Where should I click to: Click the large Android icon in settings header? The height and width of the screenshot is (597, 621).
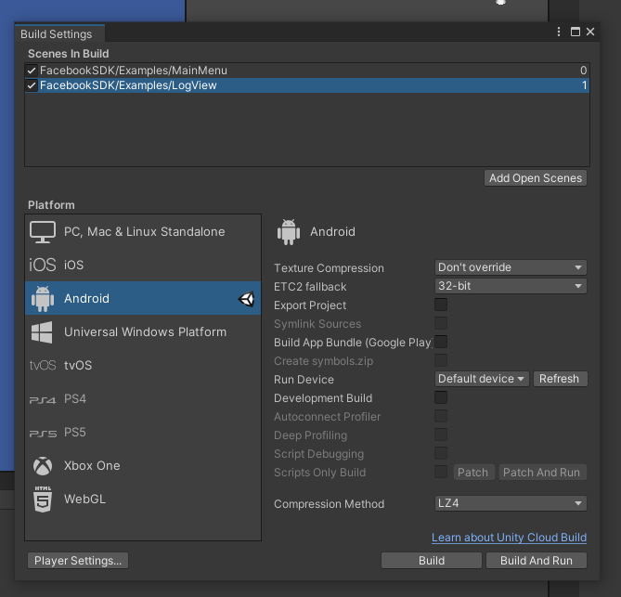coord(289,232)
